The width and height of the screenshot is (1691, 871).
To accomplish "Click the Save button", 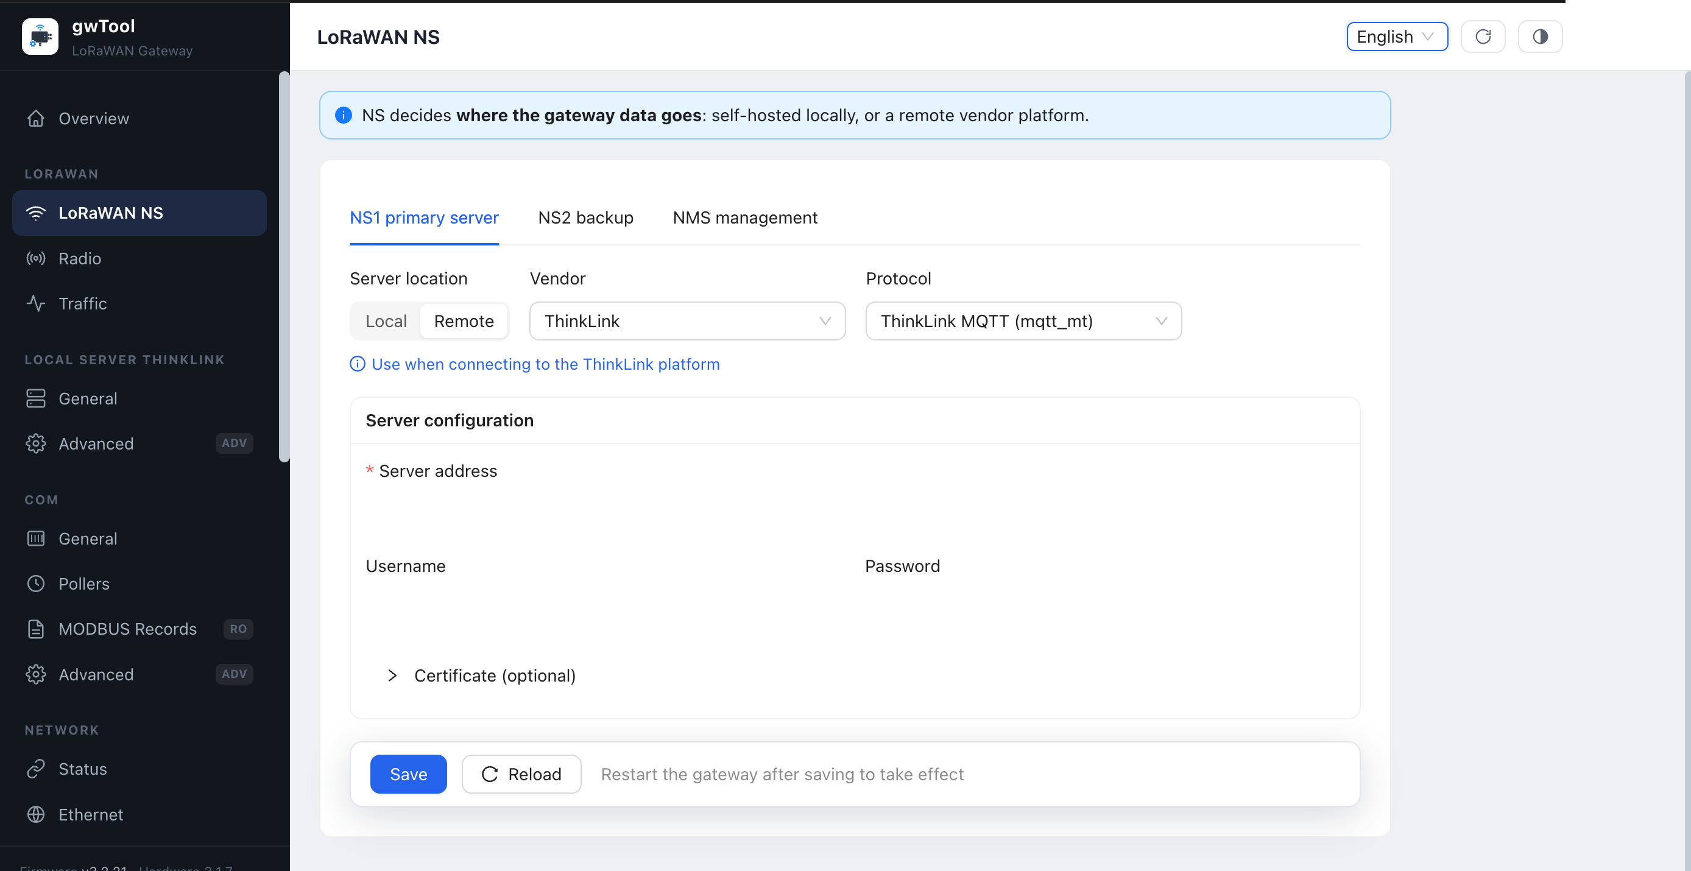I will [408, 774].
